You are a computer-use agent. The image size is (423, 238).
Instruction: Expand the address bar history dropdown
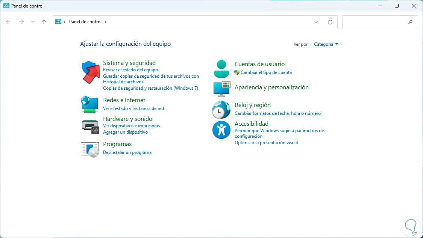point(316,22)
